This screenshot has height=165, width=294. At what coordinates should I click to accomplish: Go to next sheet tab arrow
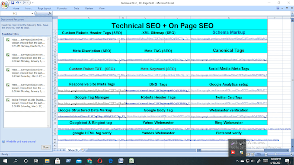(61, 150)
